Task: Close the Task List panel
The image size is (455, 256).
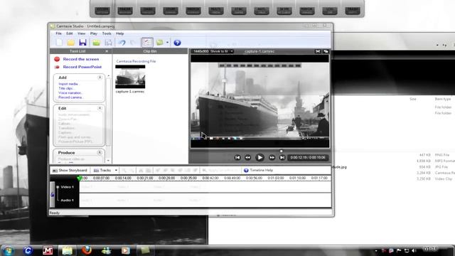Action: [107, 51]
